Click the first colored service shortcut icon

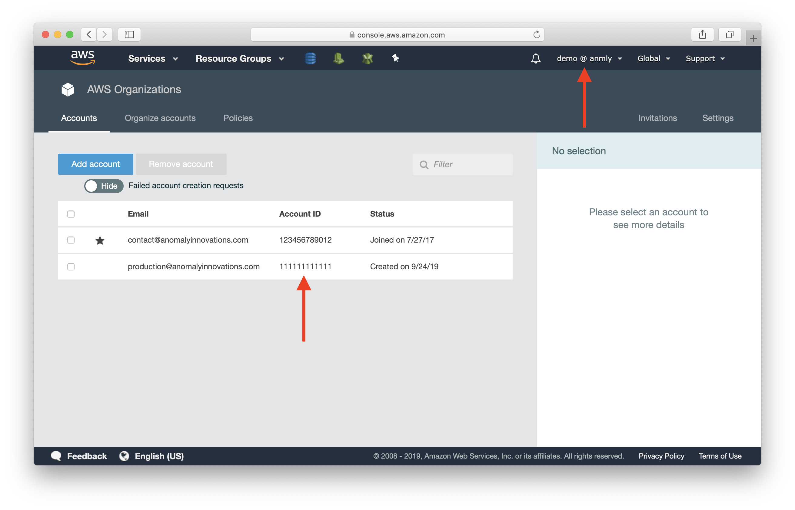(x=310, y=58)
